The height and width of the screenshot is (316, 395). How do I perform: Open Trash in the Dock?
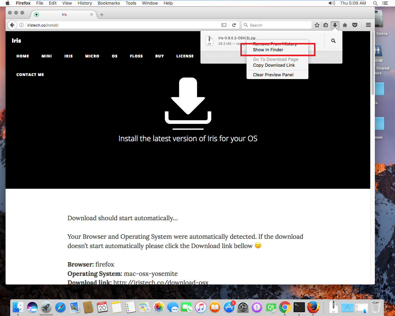pos(376,307)
